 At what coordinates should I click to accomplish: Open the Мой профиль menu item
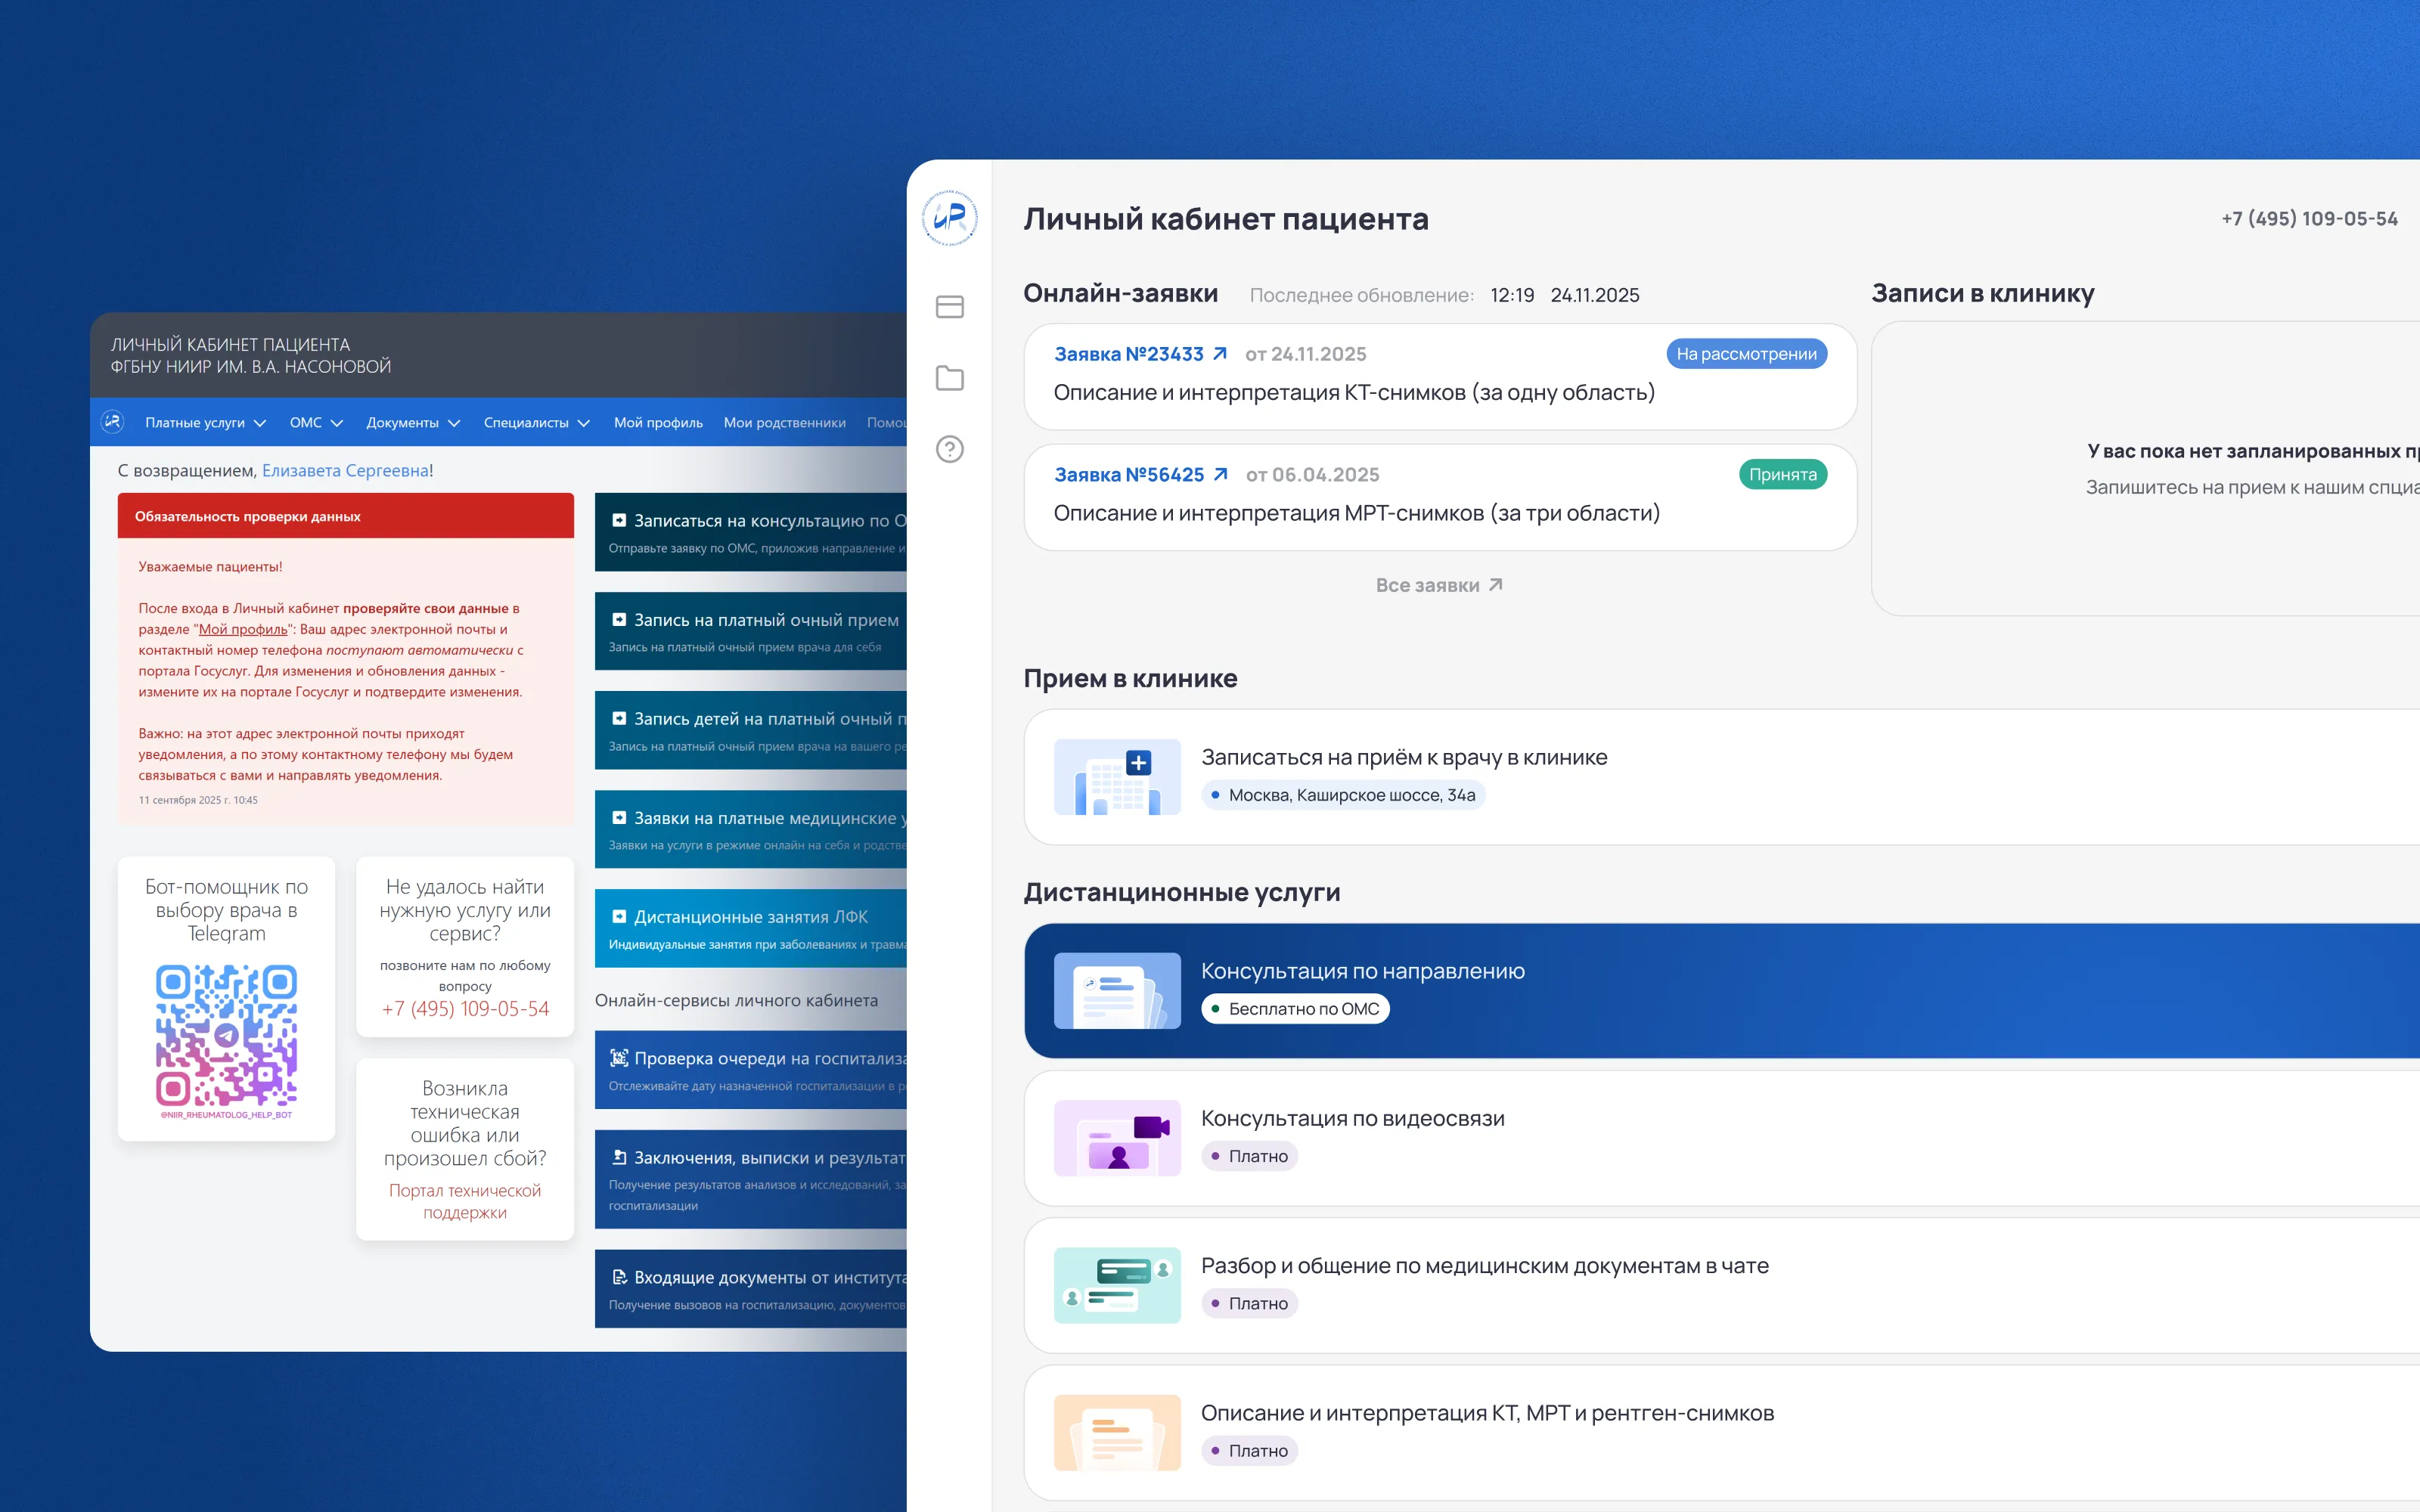pyautogui.click(x=658, y=423)
